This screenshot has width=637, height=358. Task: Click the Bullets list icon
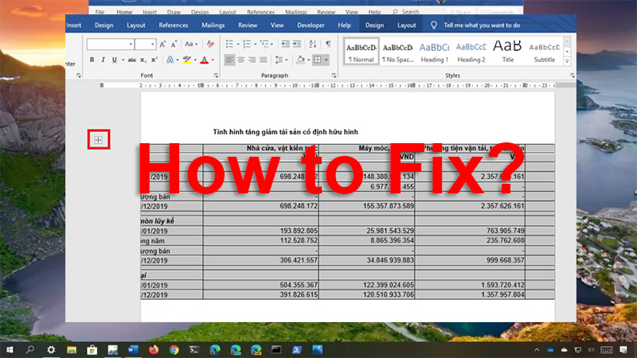pyautogui.click(x=229, y=44)
